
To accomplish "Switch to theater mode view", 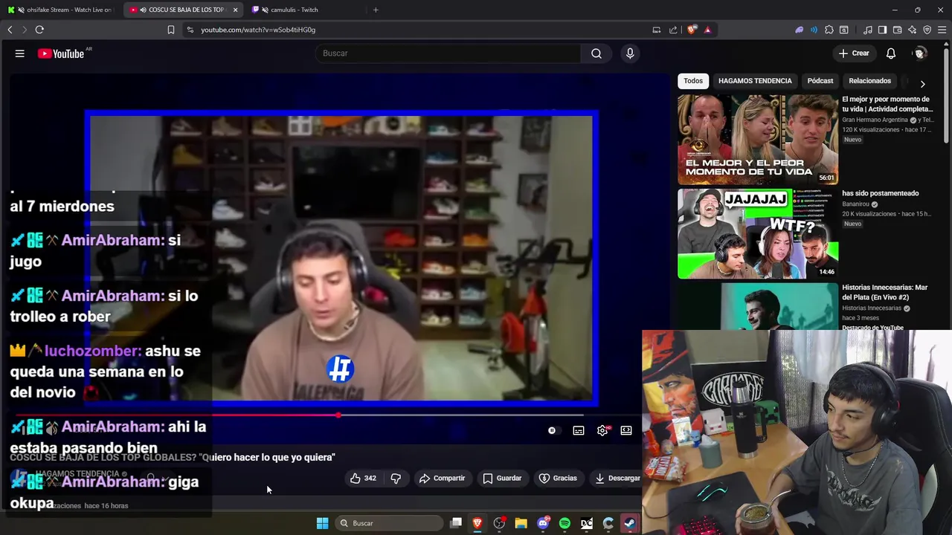I will (x=626, y=430).
